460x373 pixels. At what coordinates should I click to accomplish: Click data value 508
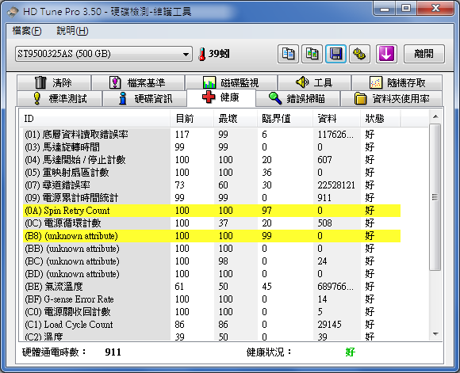click(x=324, y=223)
